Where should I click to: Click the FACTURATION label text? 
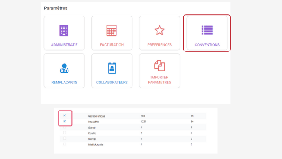coord(112,45)
